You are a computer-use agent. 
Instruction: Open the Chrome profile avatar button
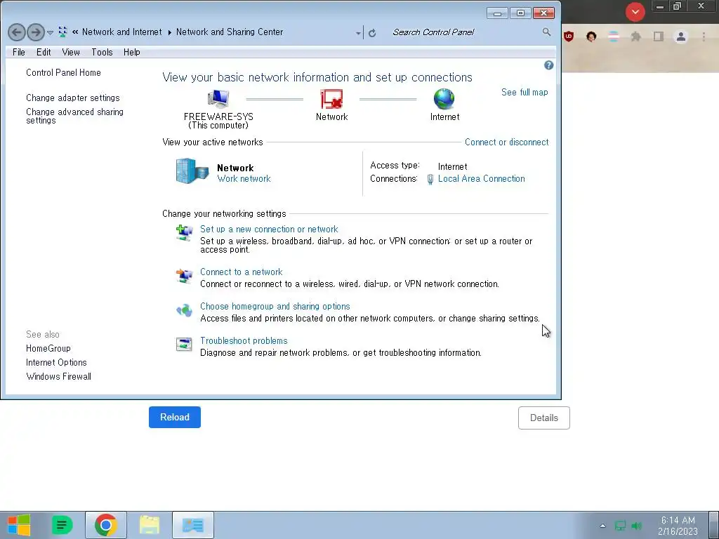pyautogui.click(x=681, y=36)
